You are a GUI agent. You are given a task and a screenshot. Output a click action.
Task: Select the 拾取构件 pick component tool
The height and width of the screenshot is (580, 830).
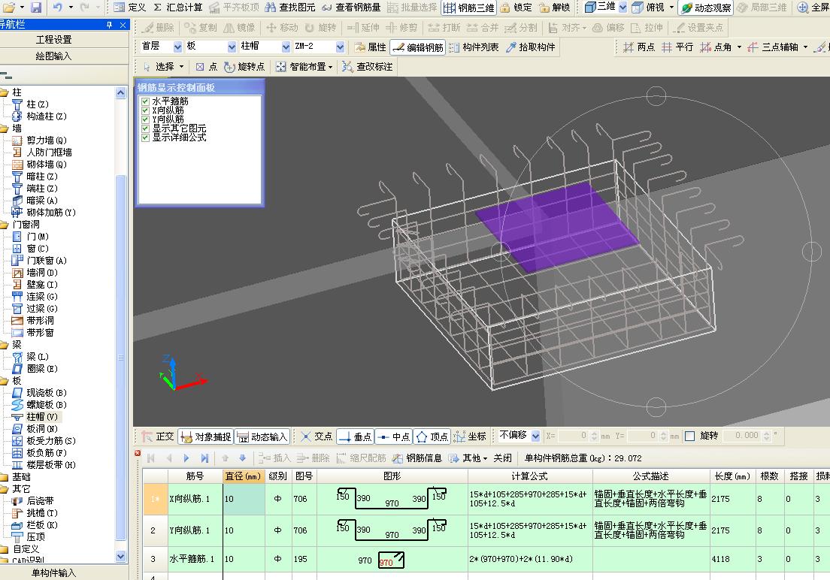[531, 47]
